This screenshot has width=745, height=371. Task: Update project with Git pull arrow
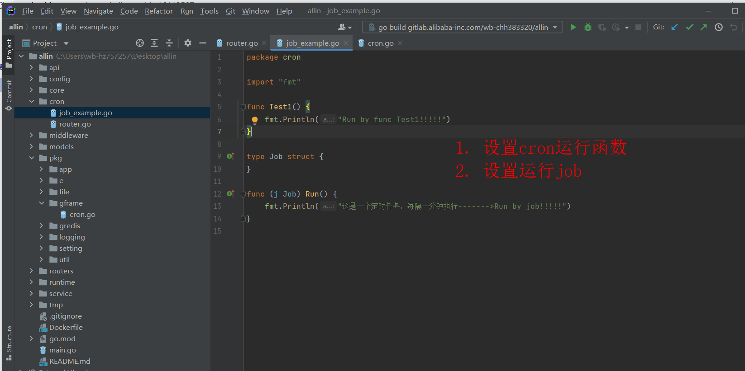tap(674, 27)
